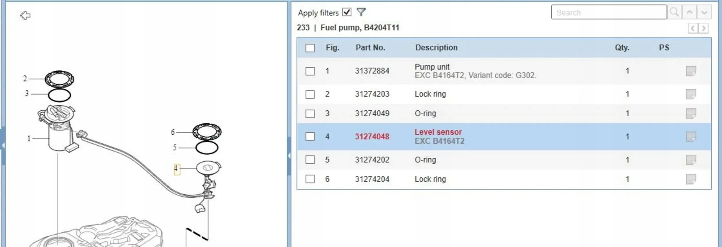Viewport: 722px width, 247px height.
Task: Click O-ring description for part 31274049
Action: (425, 114)
